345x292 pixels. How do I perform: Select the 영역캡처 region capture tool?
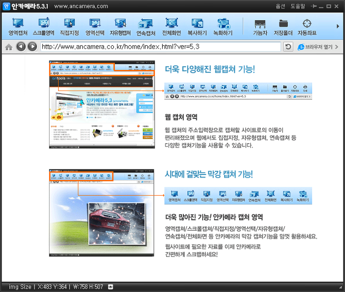pos(18,27)
